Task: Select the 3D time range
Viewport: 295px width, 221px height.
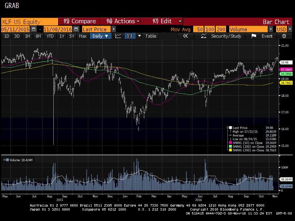Action: click(x=17, y=36)
